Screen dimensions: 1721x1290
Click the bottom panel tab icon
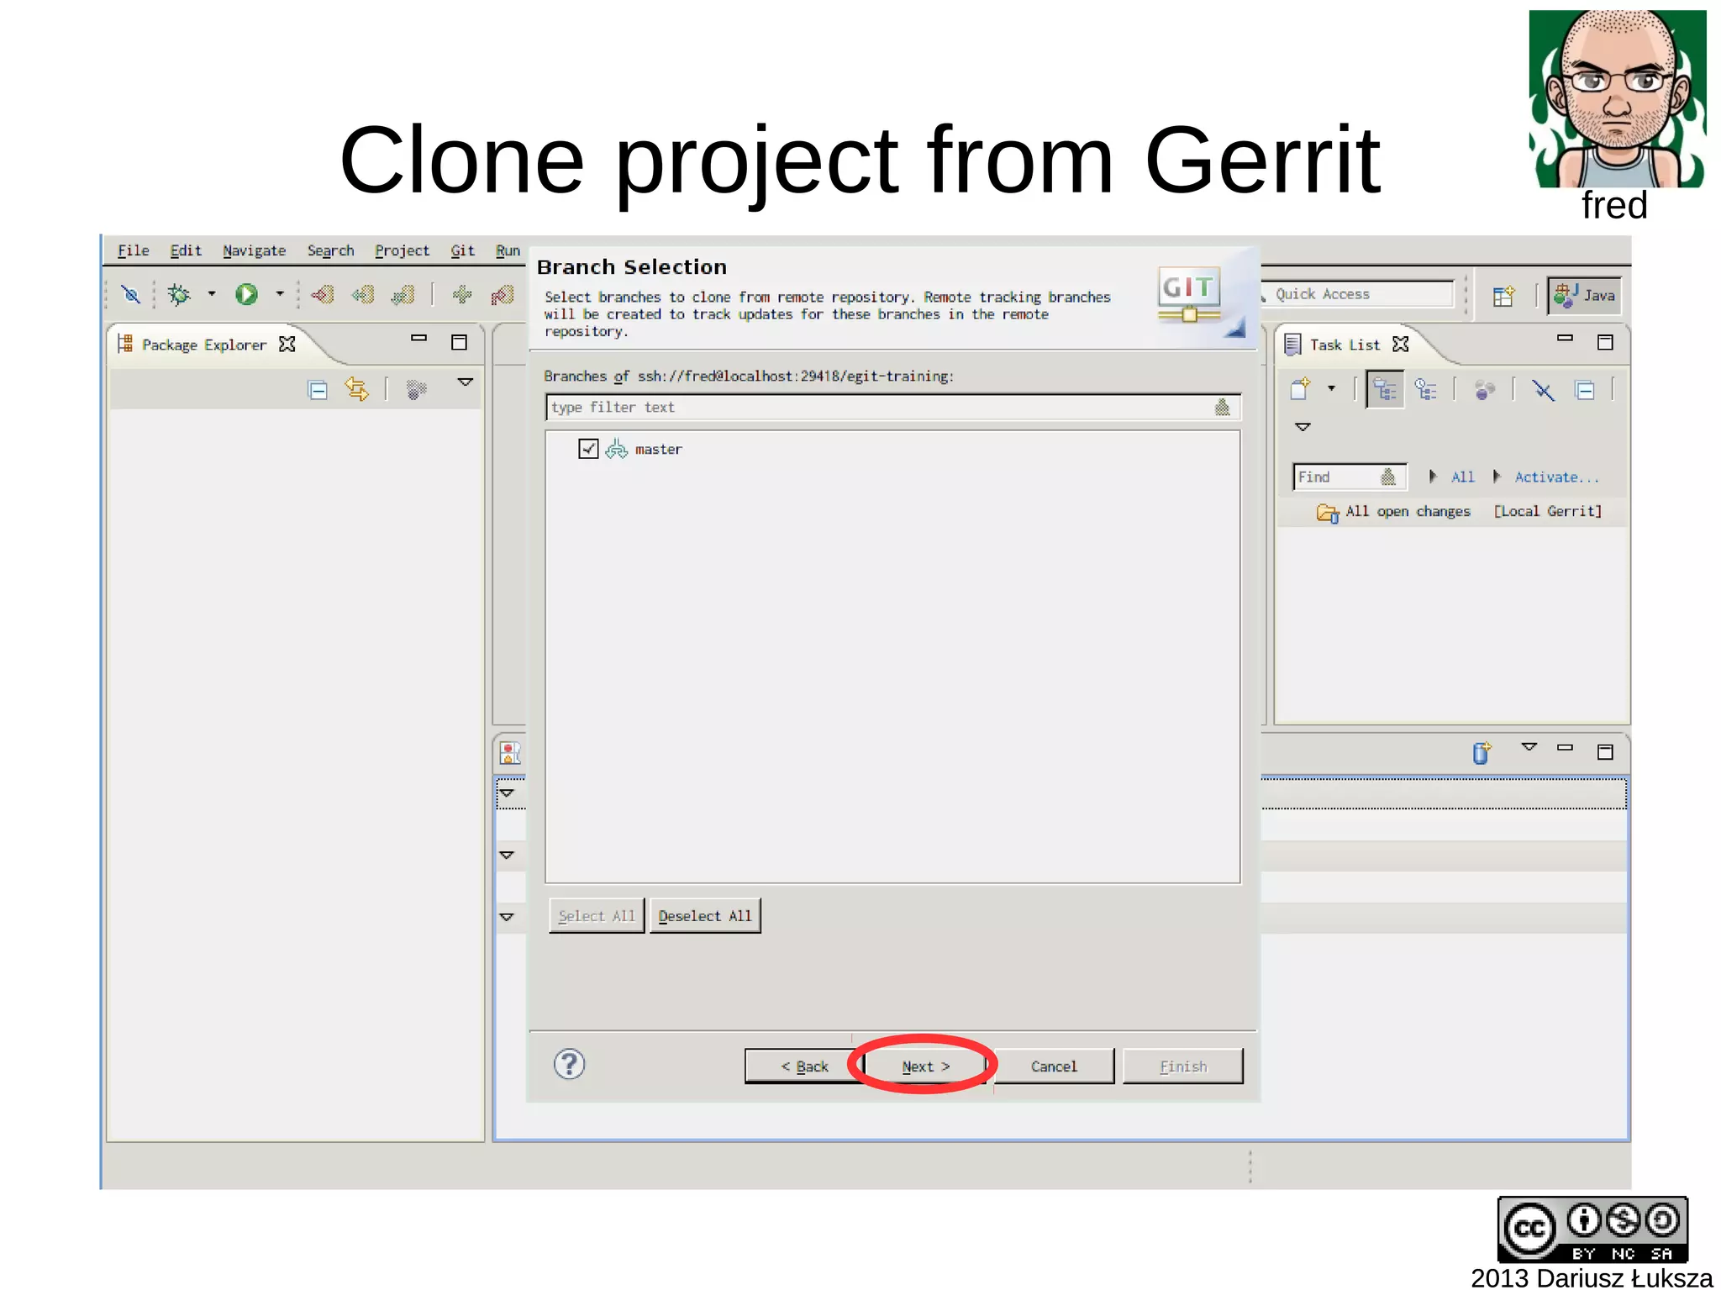tap(510, 752)
